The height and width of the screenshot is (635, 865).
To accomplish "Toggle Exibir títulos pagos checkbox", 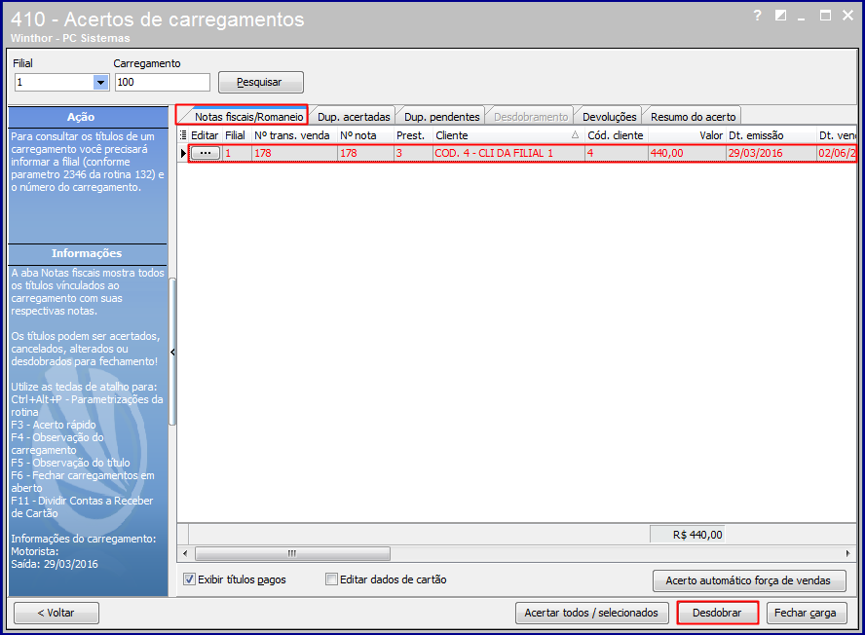I will click(189, 579).
